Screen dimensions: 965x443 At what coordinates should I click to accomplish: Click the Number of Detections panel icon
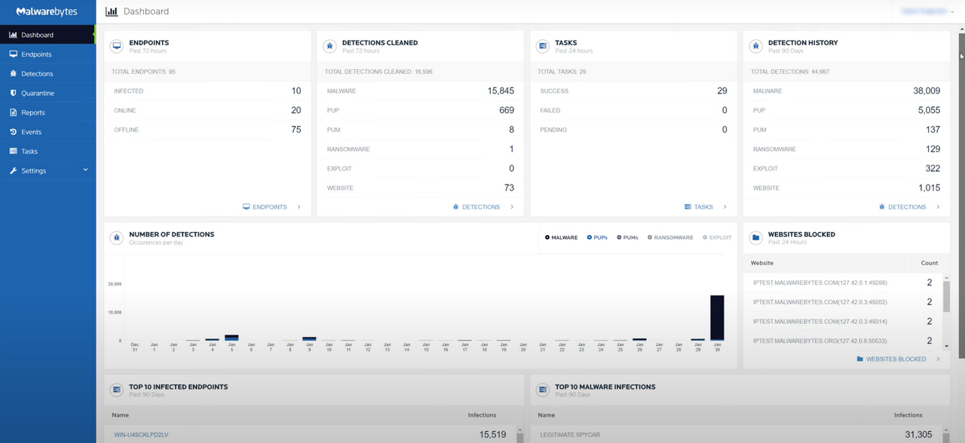(x=116, y=237)
